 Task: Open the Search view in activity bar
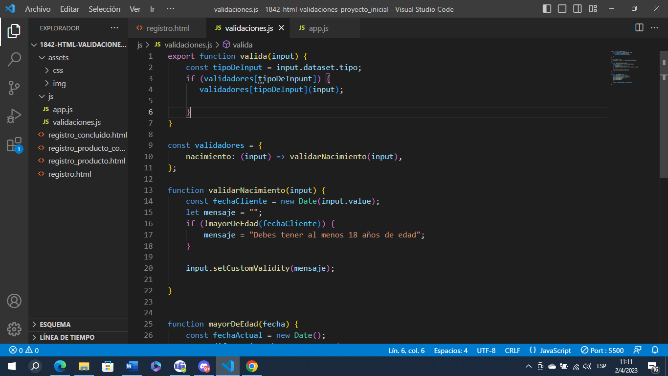(14, 60)
